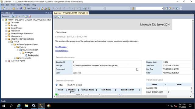Click the Find in Files toolbar icon

(133, 8)
